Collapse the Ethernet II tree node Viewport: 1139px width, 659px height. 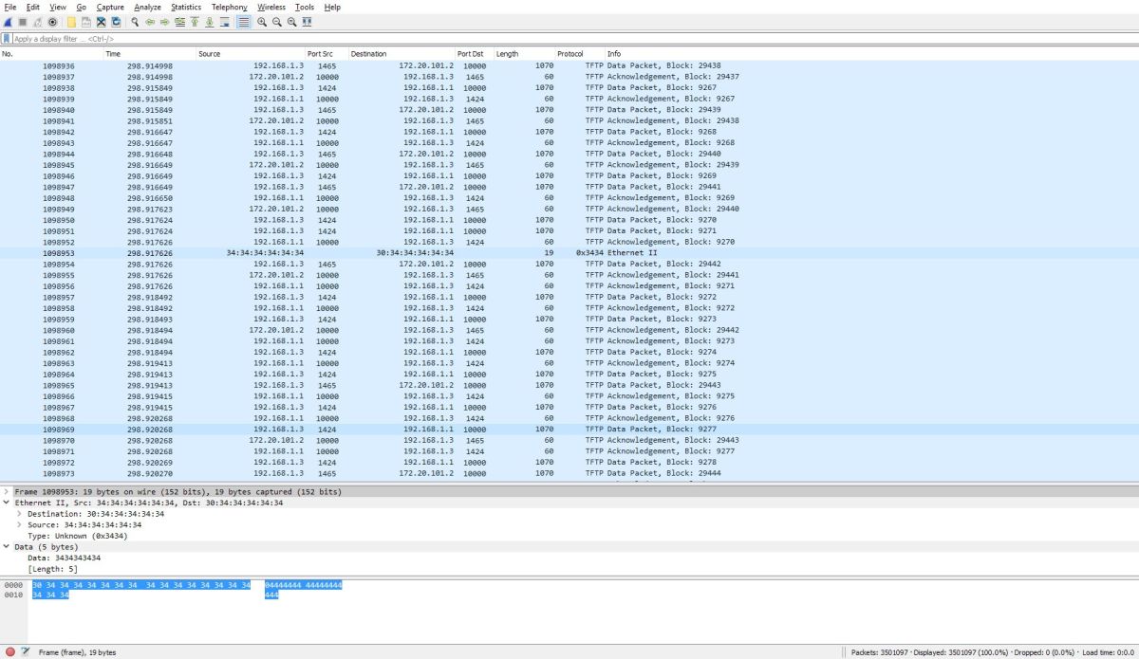(x=7, y=503)
